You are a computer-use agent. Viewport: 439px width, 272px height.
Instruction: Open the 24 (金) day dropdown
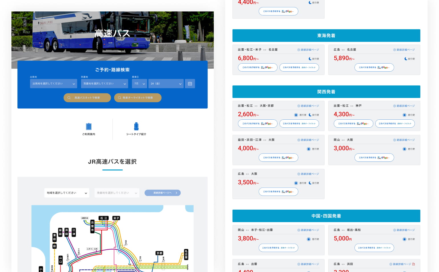tap(166, 84)
